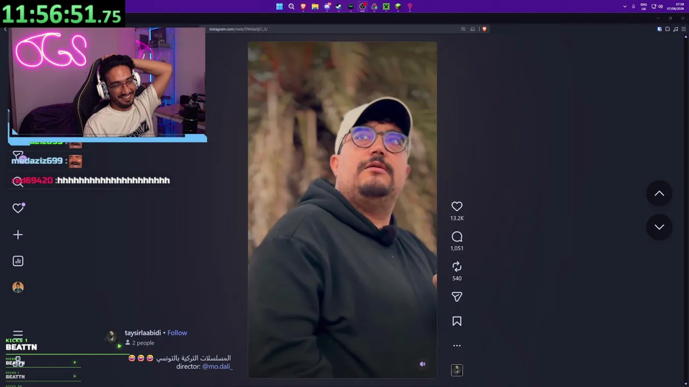689x387 pixels.
Task: Save the reel with the bookmark icon
Action: (x=457, y=321)
